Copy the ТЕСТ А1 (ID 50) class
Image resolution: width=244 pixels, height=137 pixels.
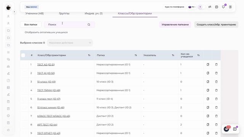[208, 73]
